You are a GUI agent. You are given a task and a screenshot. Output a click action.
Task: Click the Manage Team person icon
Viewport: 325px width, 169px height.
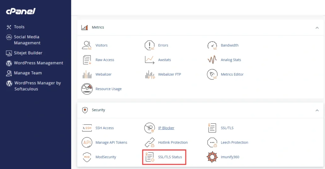pyautogui.click(x=9, y=73)
